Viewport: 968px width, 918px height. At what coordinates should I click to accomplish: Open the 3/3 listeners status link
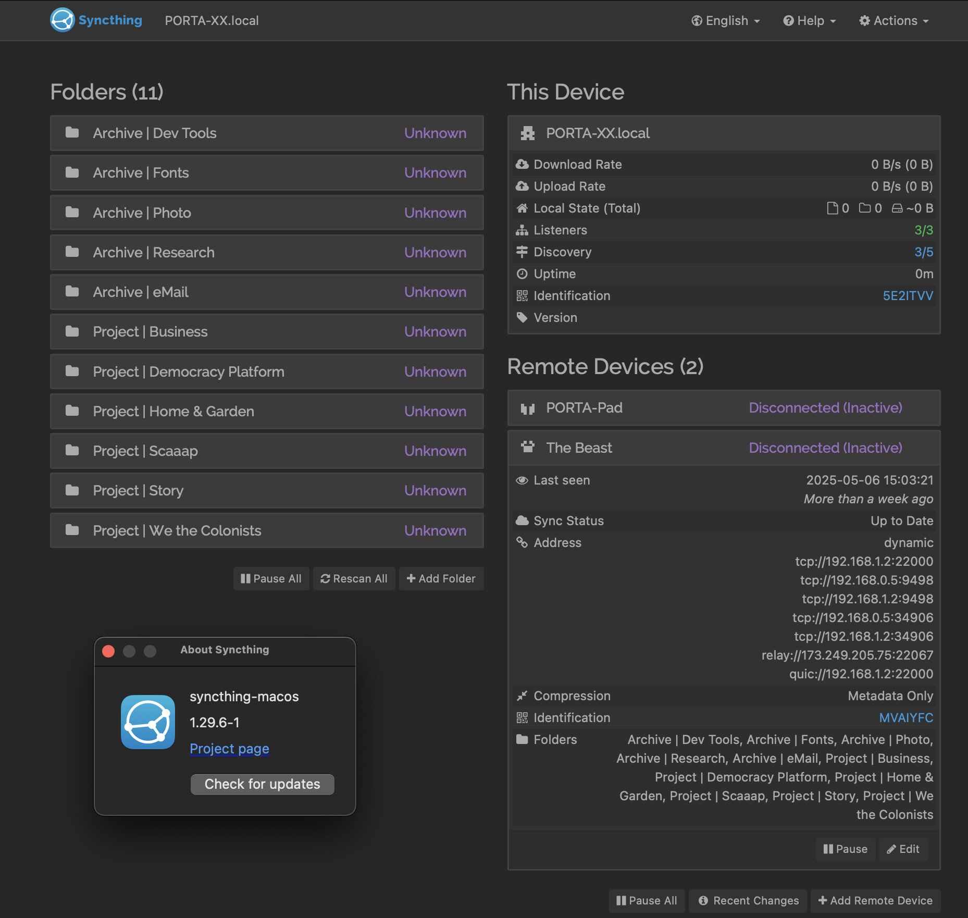pos(924,230)
